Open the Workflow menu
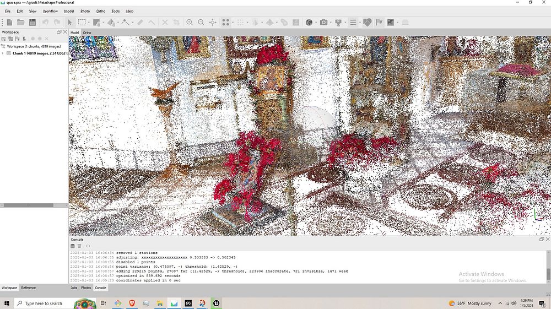This screenshot has width=551, height=309. pyautogui.click(x=50, y=11)
